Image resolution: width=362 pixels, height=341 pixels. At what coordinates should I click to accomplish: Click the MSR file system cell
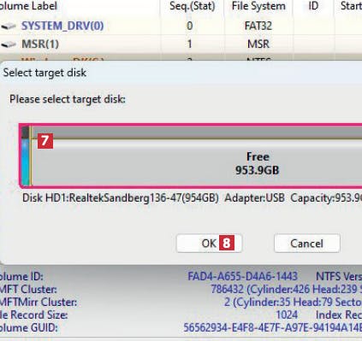click(258, 44)
